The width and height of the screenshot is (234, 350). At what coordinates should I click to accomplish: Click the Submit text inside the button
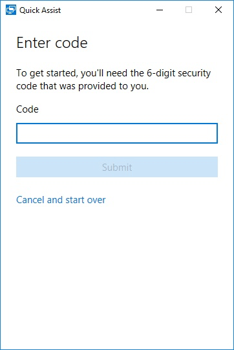coord(117,167)
